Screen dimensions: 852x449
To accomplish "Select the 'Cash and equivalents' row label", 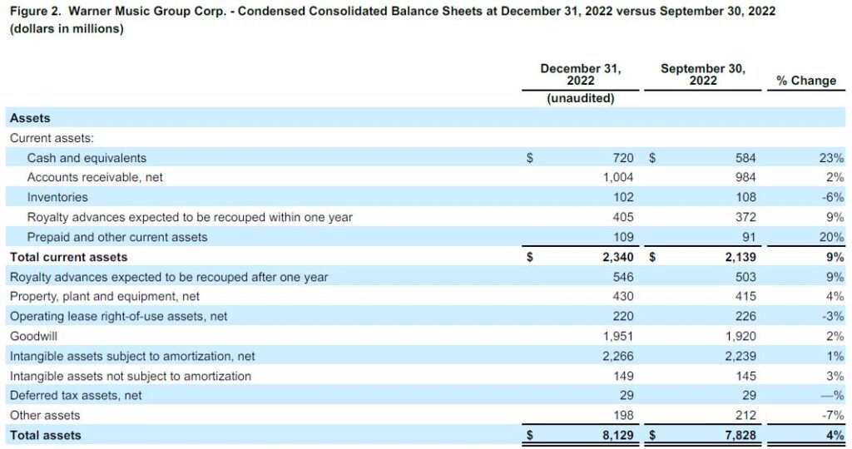I will tap(87, 158).
